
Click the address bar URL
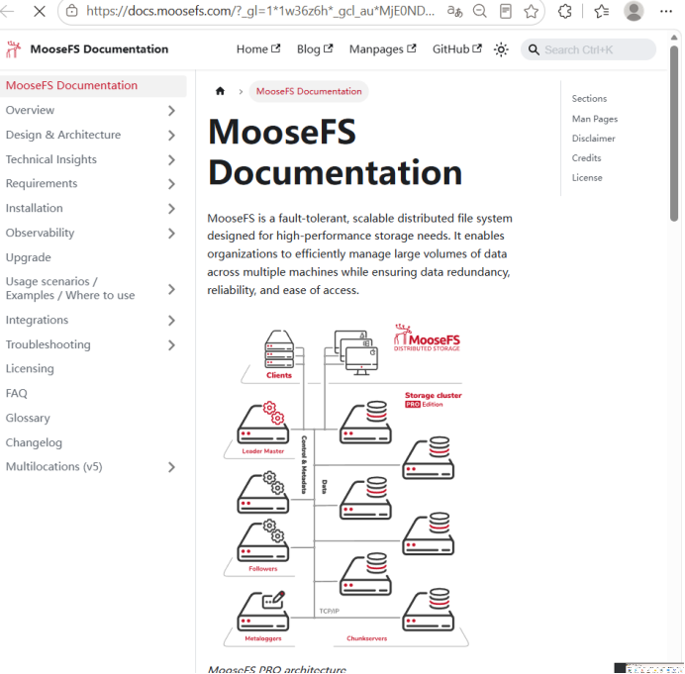coord(260,11)
